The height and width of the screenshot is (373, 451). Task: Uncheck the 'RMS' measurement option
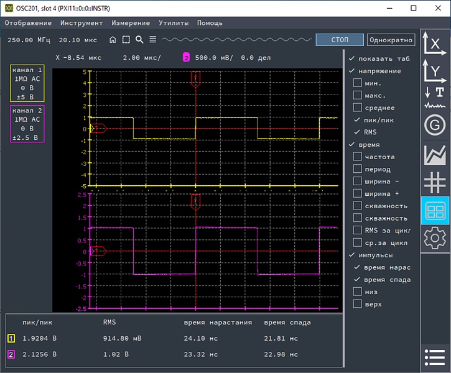[358, 132]
